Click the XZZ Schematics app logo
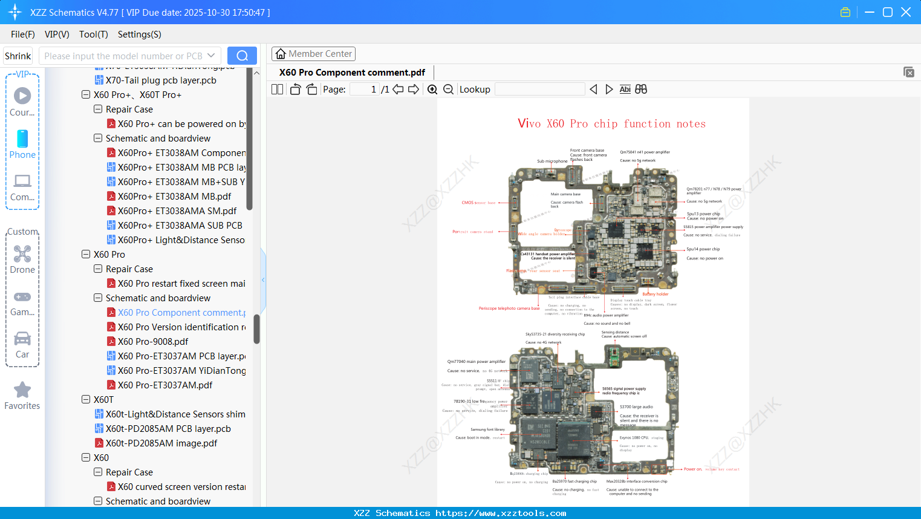 click(x=15, y=12)
